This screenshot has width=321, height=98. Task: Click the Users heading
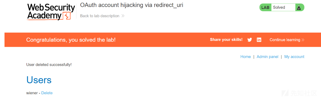[x=39, y=80]
